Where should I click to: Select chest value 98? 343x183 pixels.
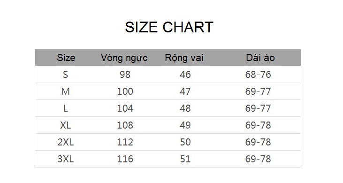pos(125,75)
